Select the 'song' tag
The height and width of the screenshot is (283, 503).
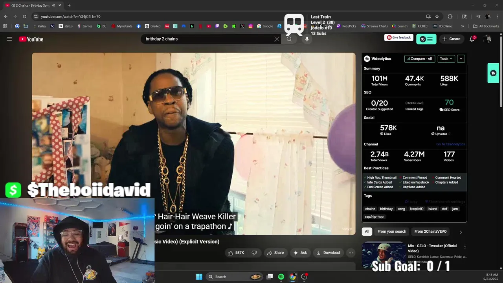401,209
